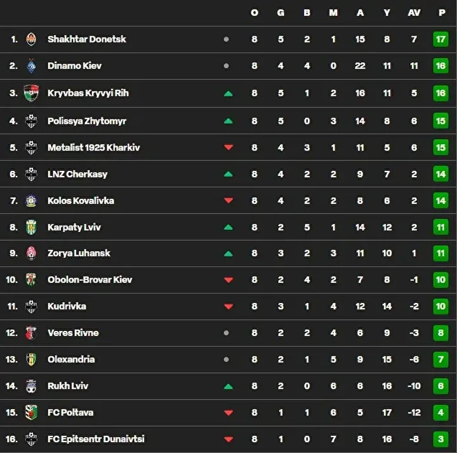Click the Kolos Kovalivka club crest

pyautogui.click(x=31, y=201)
